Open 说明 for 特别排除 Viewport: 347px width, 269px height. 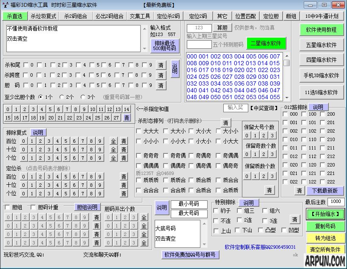(248, 202)
